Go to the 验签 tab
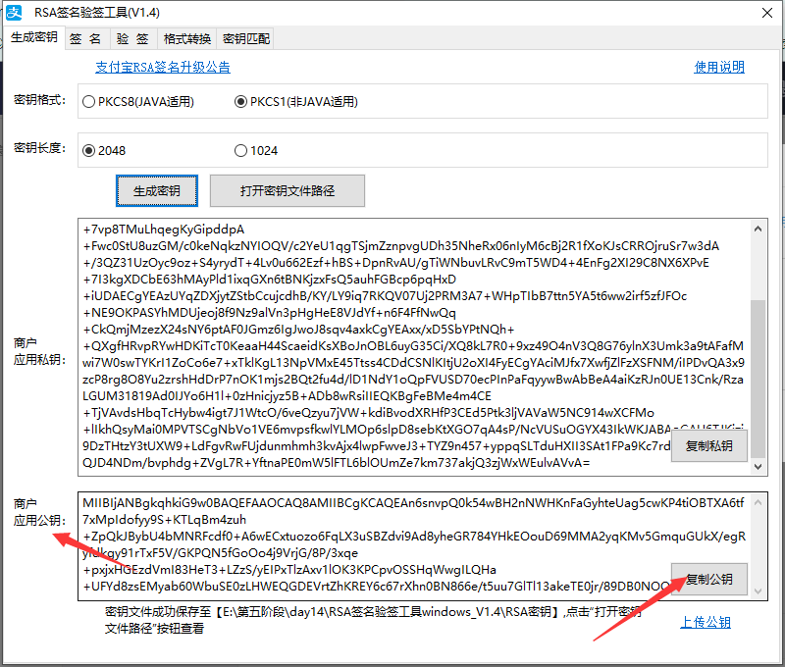 [132, 39]
